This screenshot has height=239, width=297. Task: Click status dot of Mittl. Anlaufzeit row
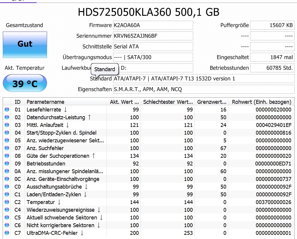click(x=7, y=125)
